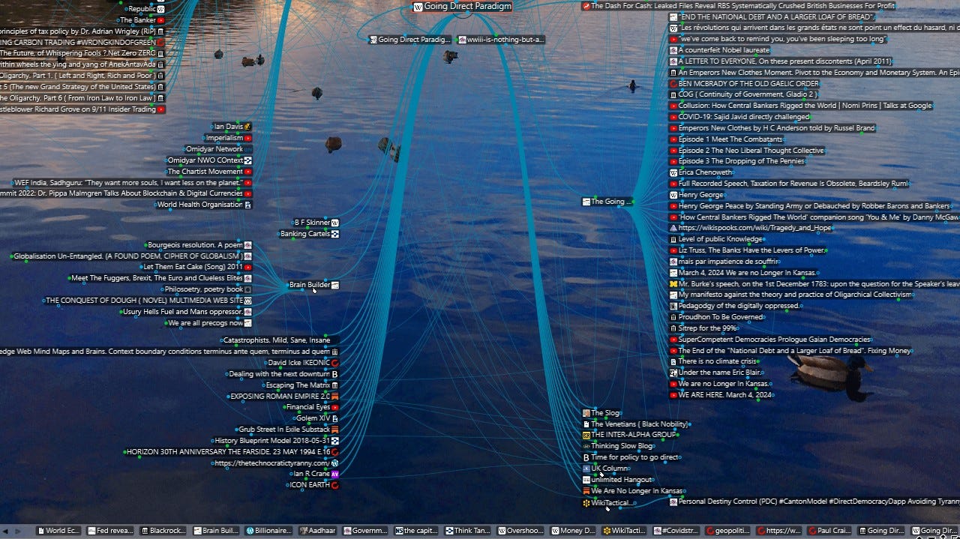960x539 pixels.
Task: Click the yellow icon beside the WikiTactical... thought
Action: (x=586, y=503)
